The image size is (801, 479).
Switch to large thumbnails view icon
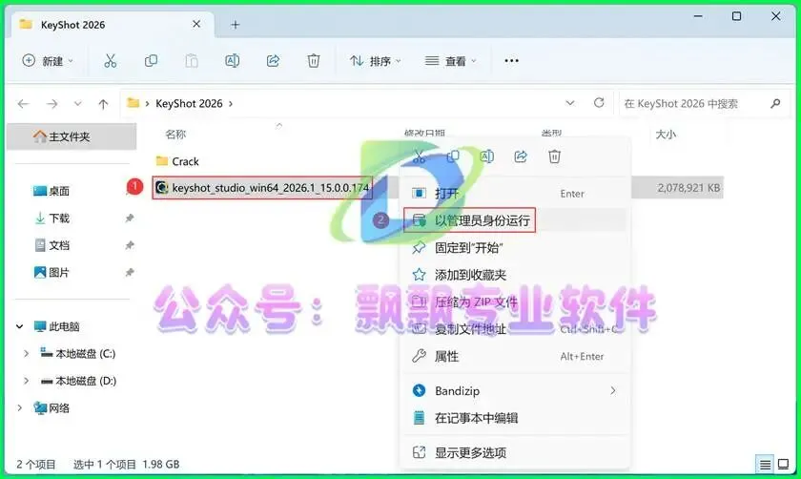[x=783, y=464]
